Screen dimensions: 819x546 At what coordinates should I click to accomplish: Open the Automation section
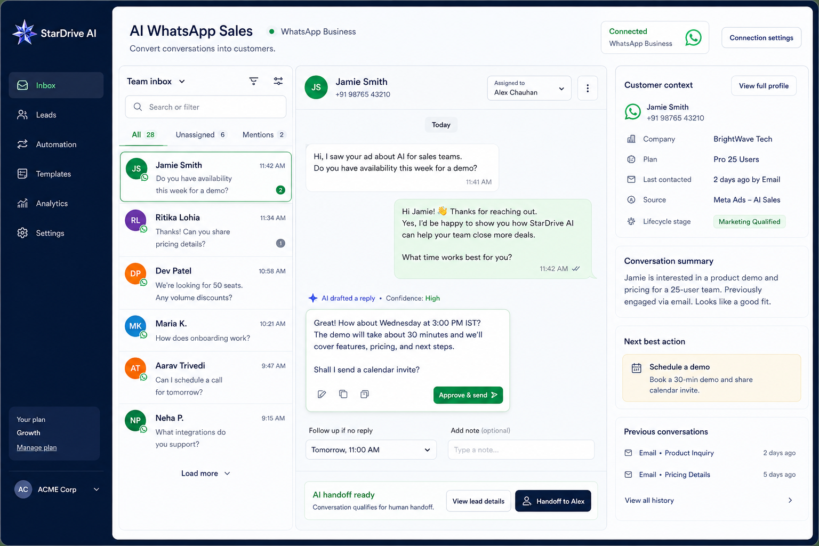click(x=56, y=144)
